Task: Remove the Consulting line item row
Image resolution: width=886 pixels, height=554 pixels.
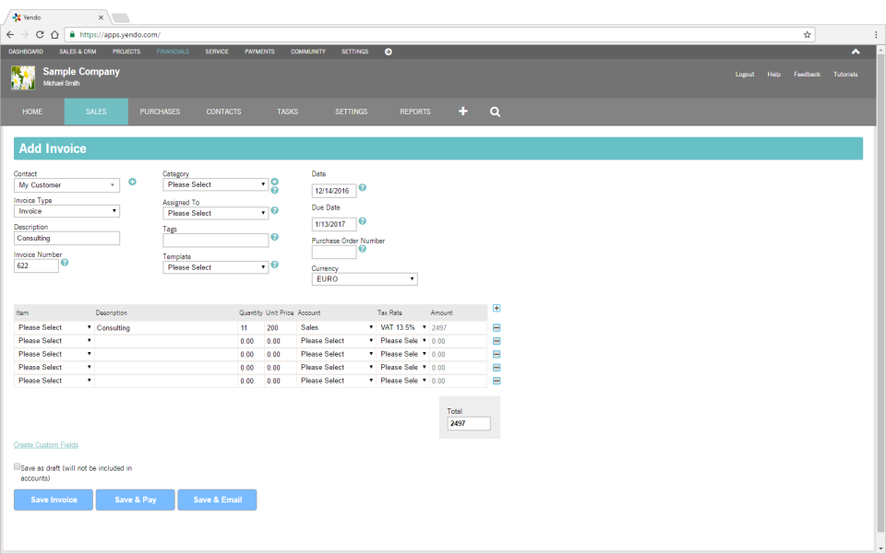Action: (497, 327)
